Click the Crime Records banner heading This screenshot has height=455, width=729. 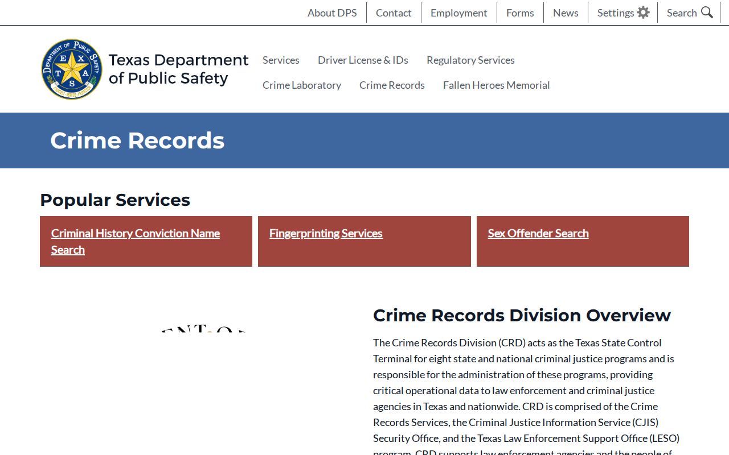point(137,140)
